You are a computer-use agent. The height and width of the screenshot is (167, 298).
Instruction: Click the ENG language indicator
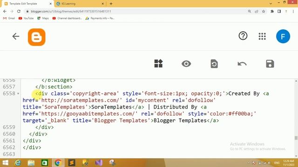pos(277,163)
